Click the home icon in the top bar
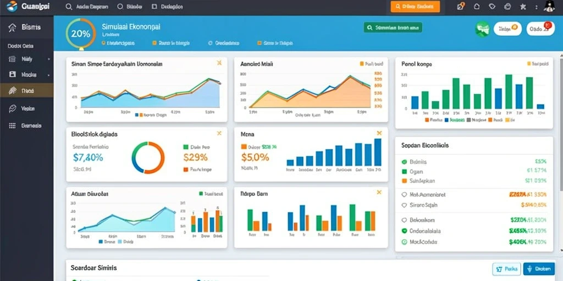This screenshot has width=563, height=281. coord(477,7)
